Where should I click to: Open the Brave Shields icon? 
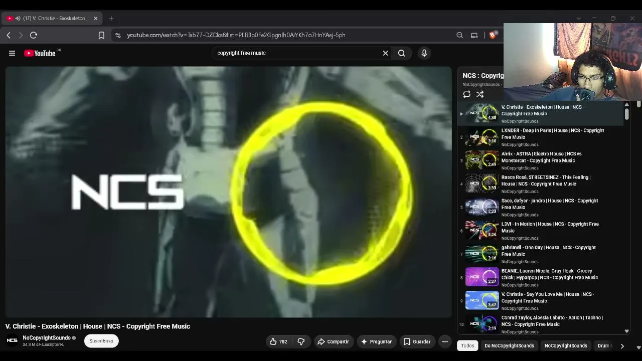pos(493,35)
